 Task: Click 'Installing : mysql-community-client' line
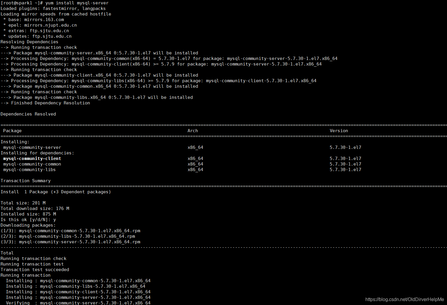[x=78, y=292]
